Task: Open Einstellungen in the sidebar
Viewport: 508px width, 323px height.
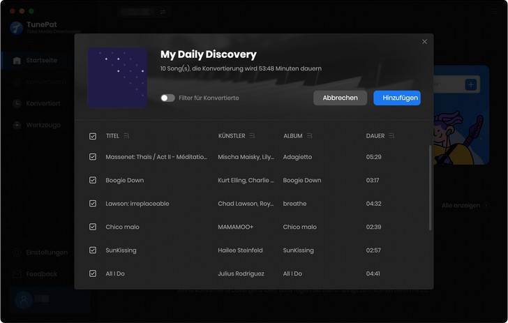Action: pyautogui.click(x=47, y=253)
